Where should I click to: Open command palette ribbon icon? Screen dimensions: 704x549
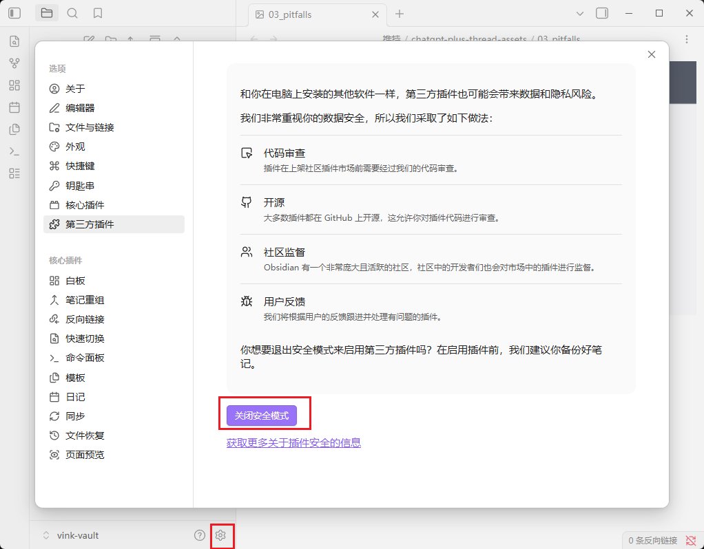point(14,151)
